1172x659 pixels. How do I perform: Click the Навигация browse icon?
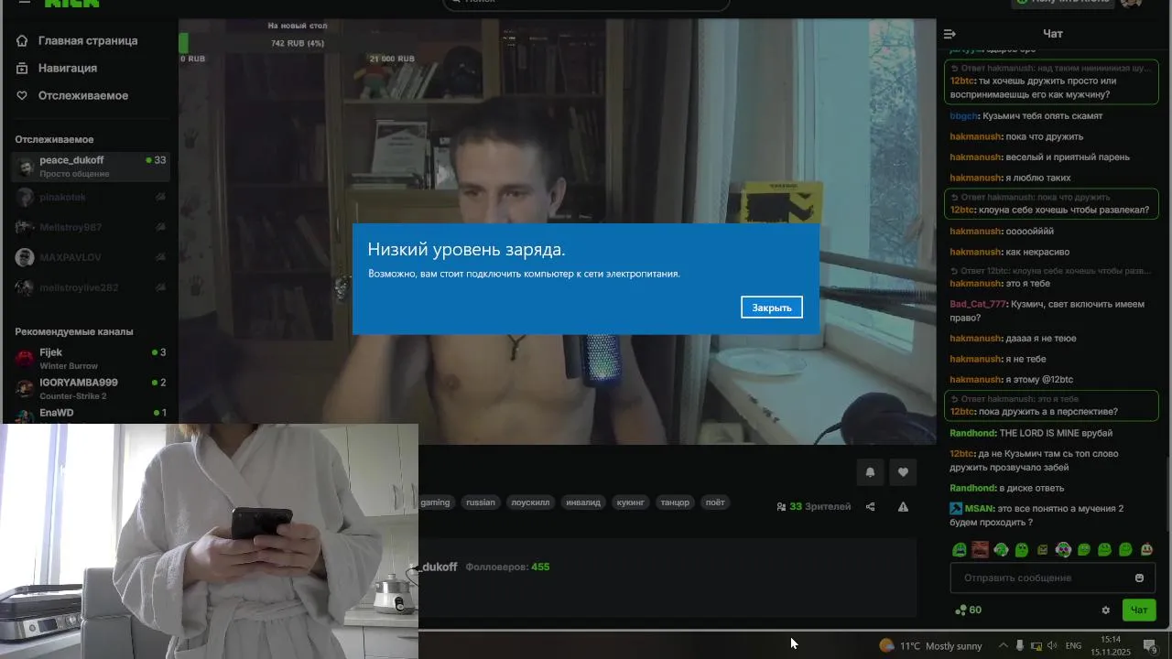click(x=23, y=68)
